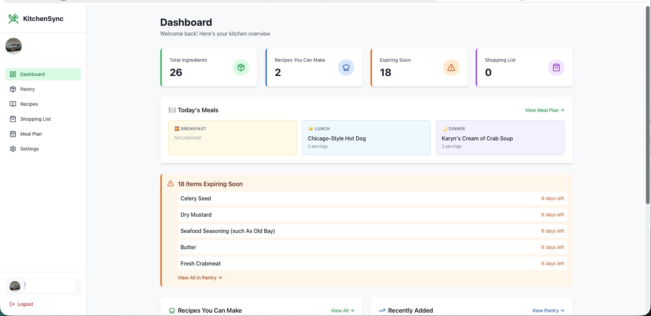Screen dimensions: 651x316
Task: Open the Expiring Soon stat card
Action: (419, 67)
